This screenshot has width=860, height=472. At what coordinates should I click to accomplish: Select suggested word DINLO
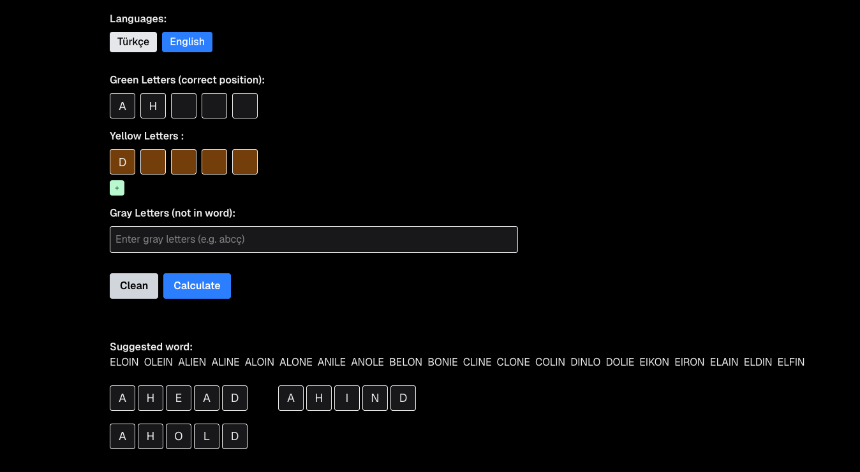(x=585, y=362)
